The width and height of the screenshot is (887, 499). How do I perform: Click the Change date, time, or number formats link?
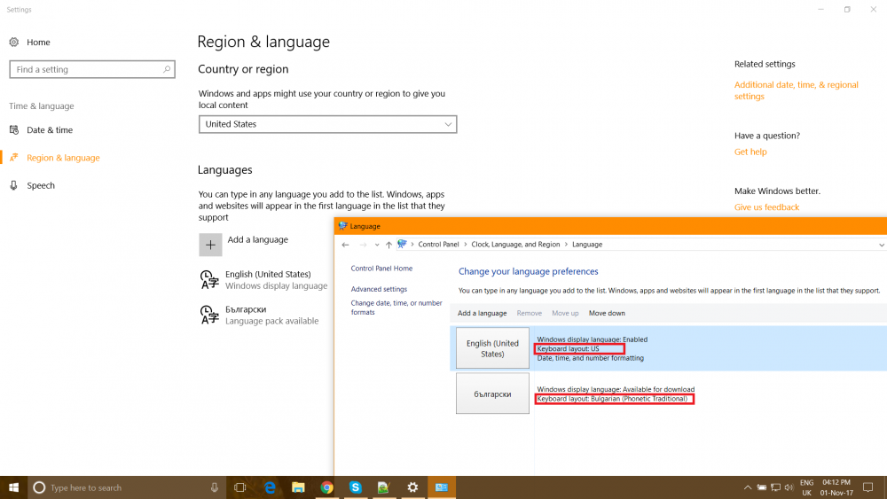tap(396, 308)
